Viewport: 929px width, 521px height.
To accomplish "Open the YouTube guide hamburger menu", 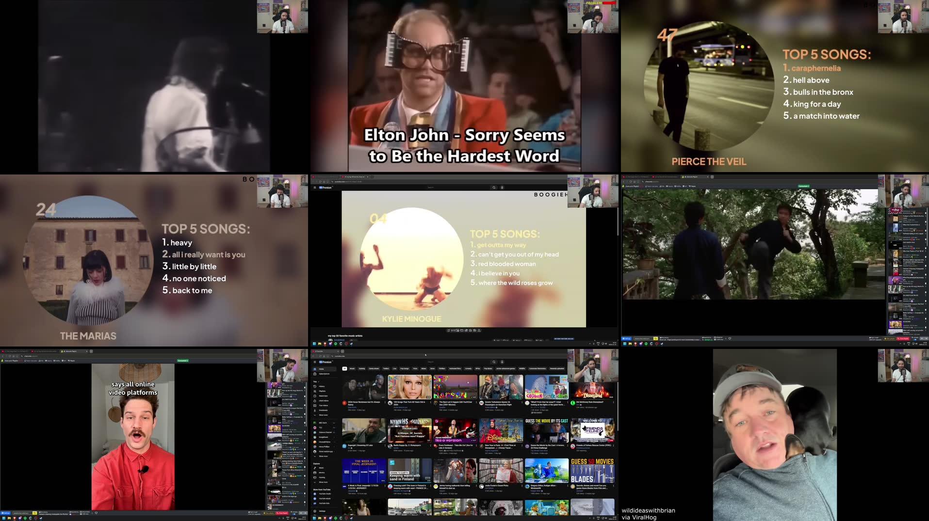I will (314, 362).
